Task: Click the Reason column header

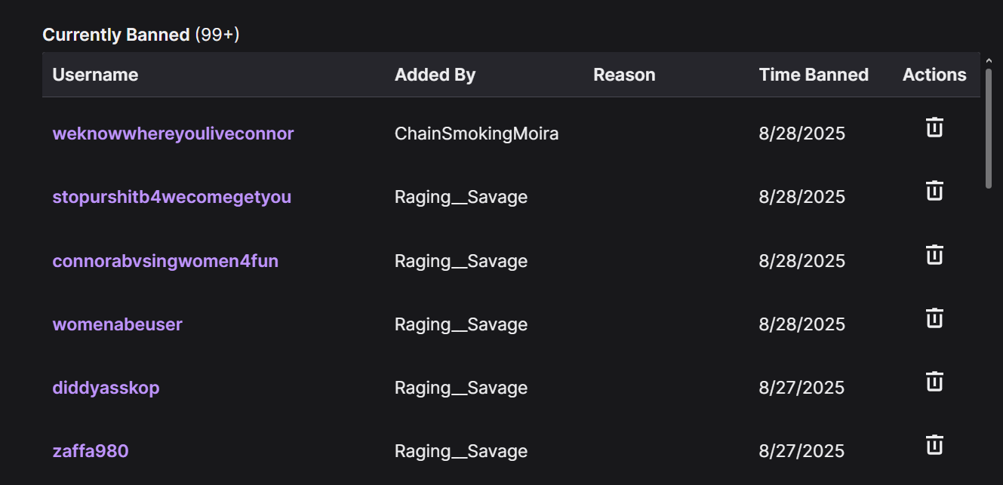Action: point(624,75)
